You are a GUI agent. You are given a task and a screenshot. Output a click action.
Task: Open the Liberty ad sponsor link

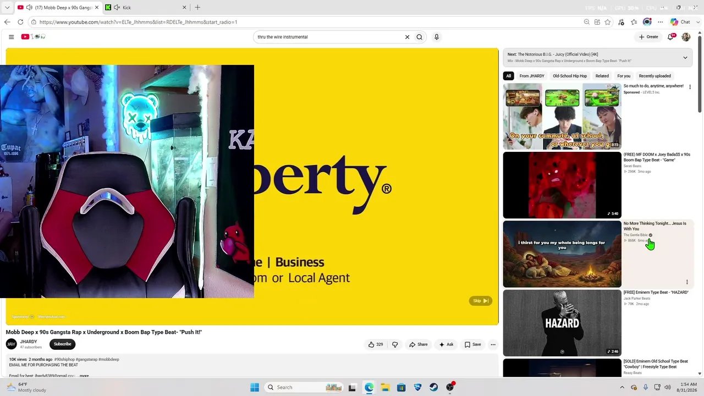[x=51, y=317]
